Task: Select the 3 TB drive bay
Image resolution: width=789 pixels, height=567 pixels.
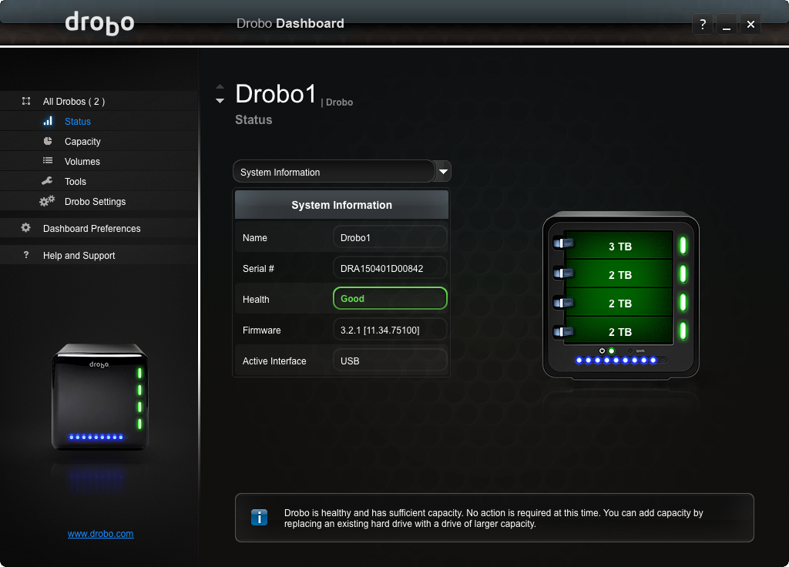Action: [619, 247]
